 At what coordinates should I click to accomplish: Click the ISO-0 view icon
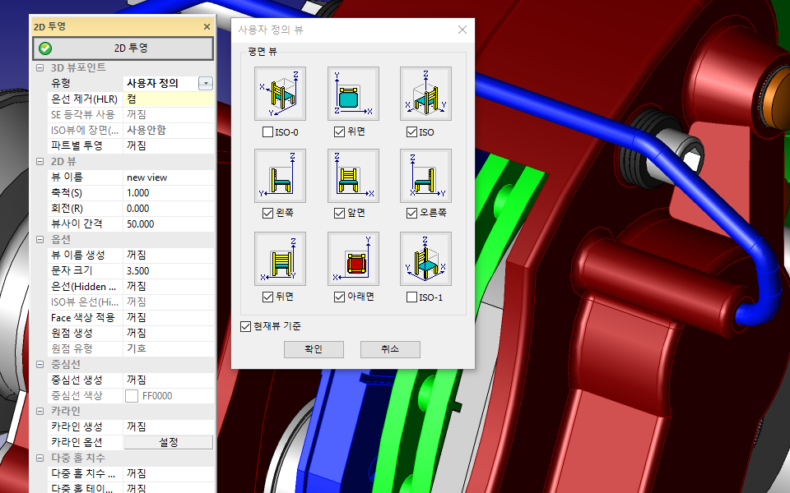(280, 93)
